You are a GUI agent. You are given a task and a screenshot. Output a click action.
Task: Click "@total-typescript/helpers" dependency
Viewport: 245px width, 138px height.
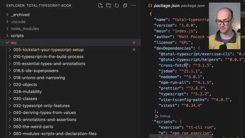click(x=189, y=60)
